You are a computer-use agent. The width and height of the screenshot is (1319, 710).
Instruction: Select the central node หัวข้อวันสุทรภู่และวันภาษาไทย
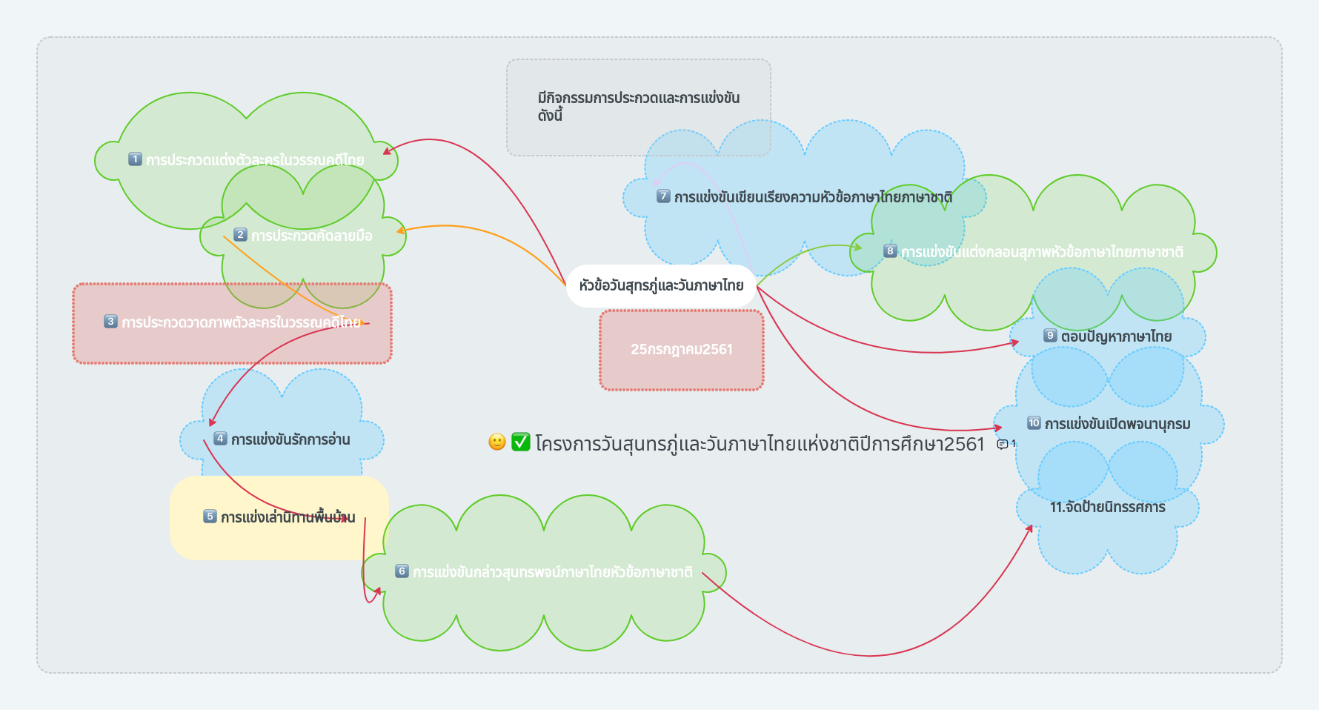(x=661, y=285)
